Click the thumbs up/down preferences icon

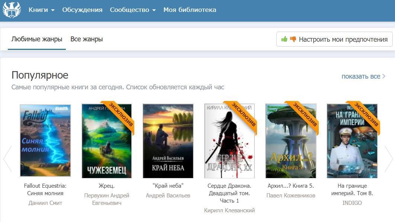pyautogui.click(x=289, y=39)
